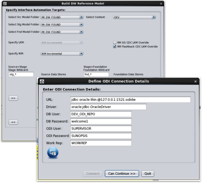This screenshot has height=183, width=202.
Task: Open the Specify IKM dropdown
Action: click(x=62, y=54)
